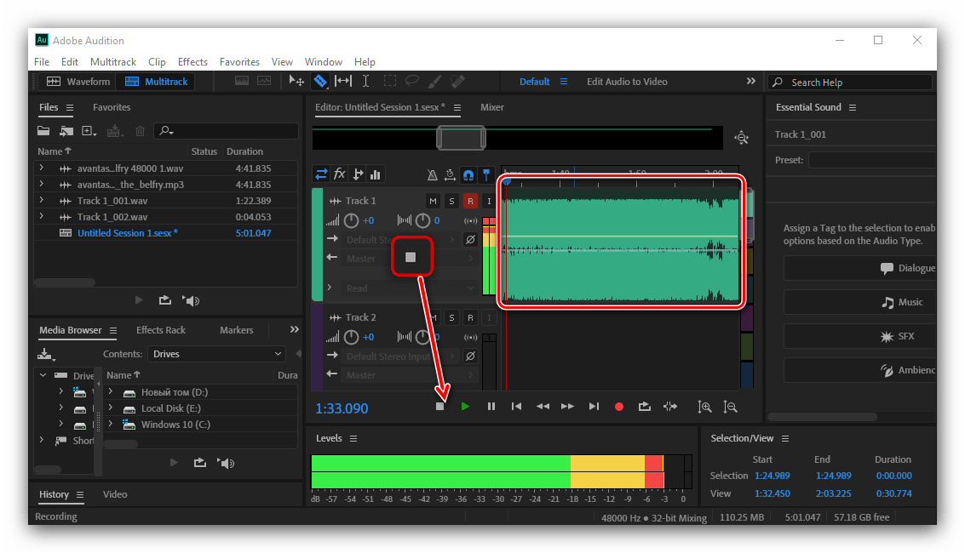Viewport: 965px width, 553px height.
Task: Solo Track 1
Action: pos(451,201)
